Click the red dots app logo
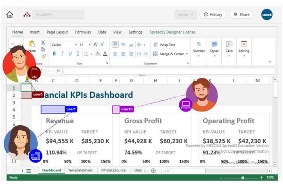The height and width of the screenshot is (189, 283). click(x=27, y=15)
